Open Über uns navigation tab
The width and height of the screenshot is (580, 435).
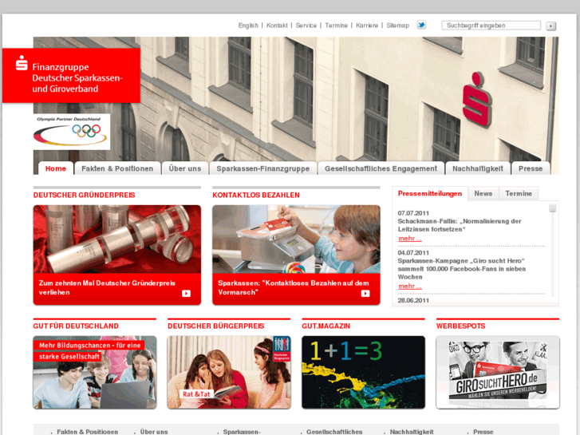point(185,168)
